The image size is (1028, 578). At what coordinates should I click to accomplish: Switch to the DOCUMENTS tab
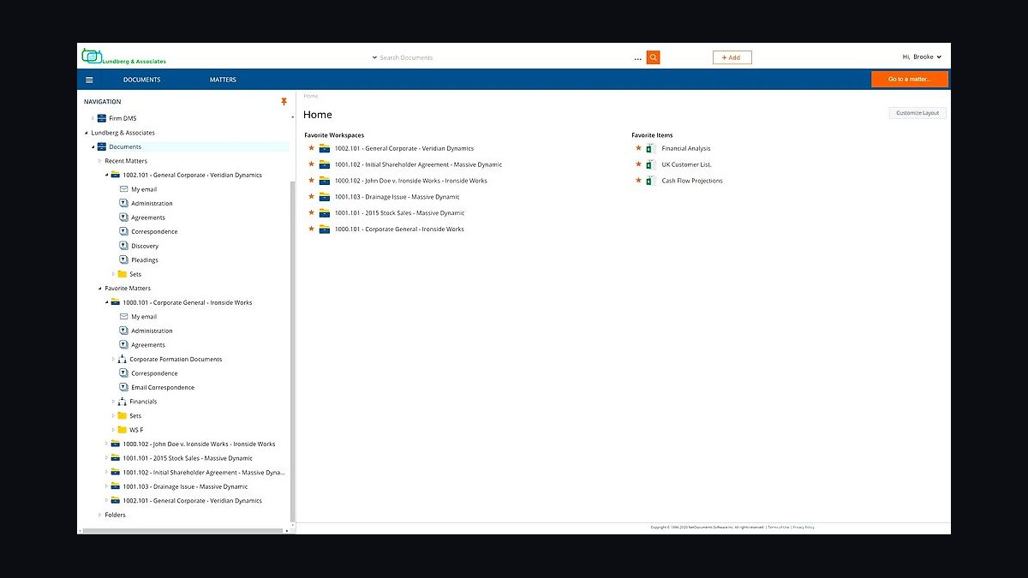pyautogui.click(x=141, y=80)
